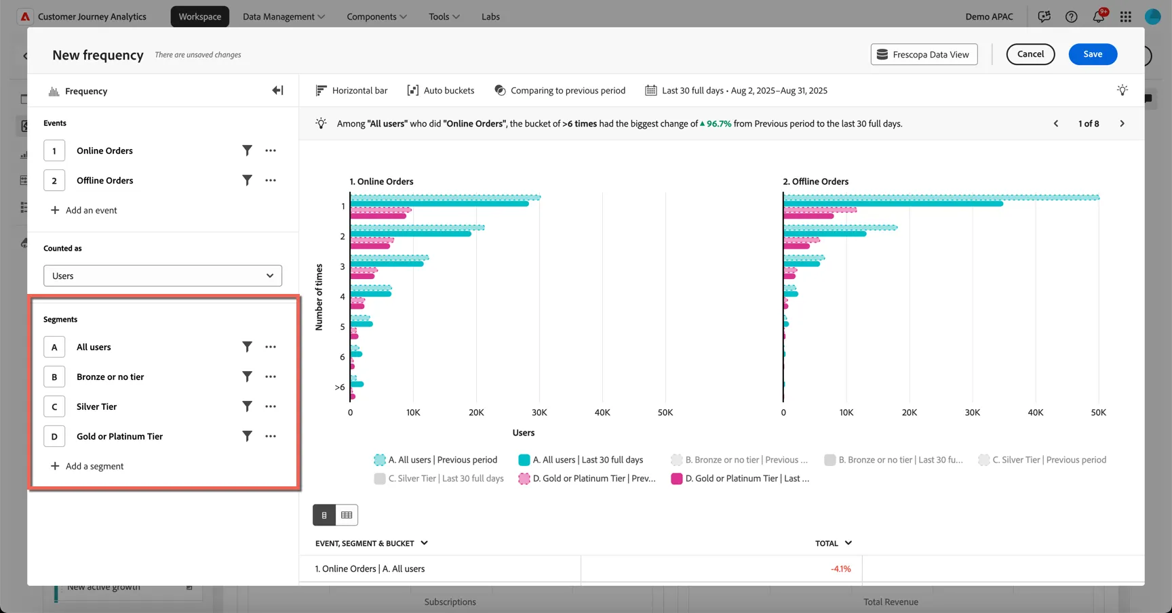Image resolution: width=1172 pixels, height=613 pixels.
Task: Go to the next insight arrow
Action: [1122, 123]
